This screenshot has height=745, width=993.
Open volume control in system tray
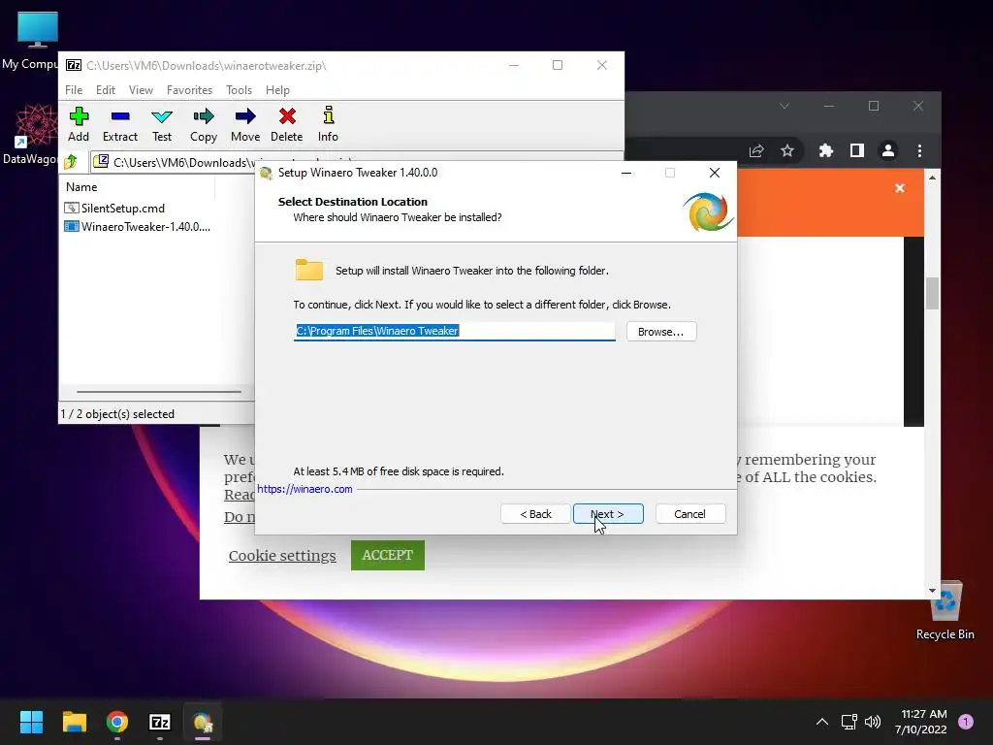click(x=873, y=722)
